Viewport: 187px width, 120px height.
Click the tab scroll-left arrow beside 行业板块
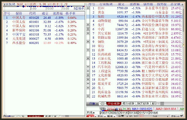click(x=101, y=104)
